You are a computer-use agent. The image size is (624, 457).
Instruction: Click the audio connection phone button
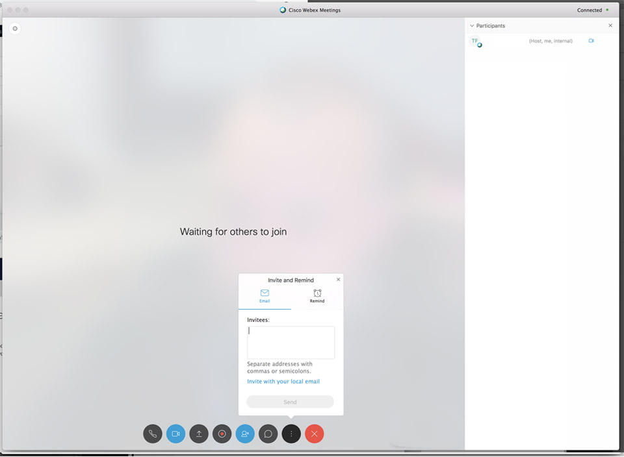pyautogui.click(x=153, y=434)
